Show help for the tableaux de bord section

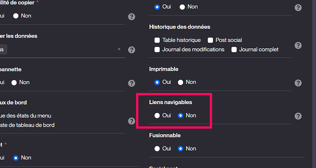pos(131,121)
